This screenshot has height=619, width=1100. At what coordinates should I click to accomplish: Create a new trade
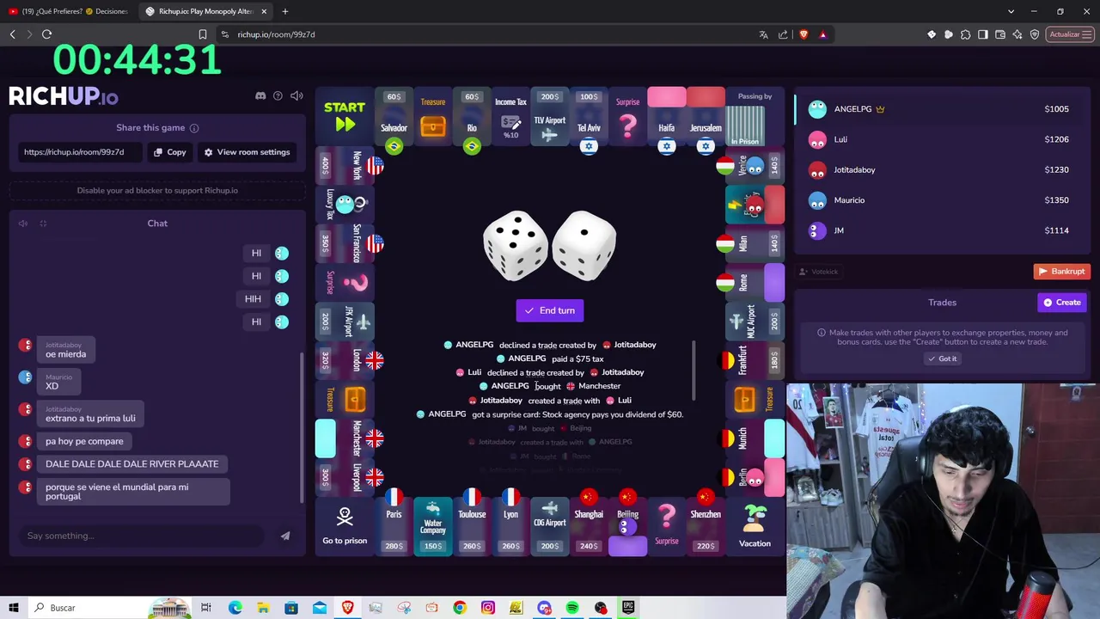tap(1062, 303)
